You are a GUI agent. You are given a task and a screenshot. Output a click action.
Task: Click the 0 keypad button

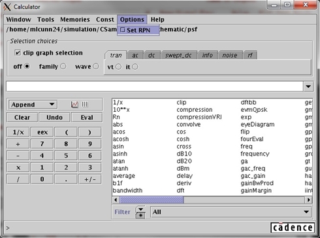point(42,179)
